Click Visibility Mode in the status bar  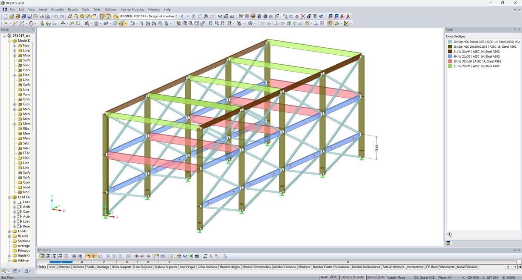click(395, 277)
